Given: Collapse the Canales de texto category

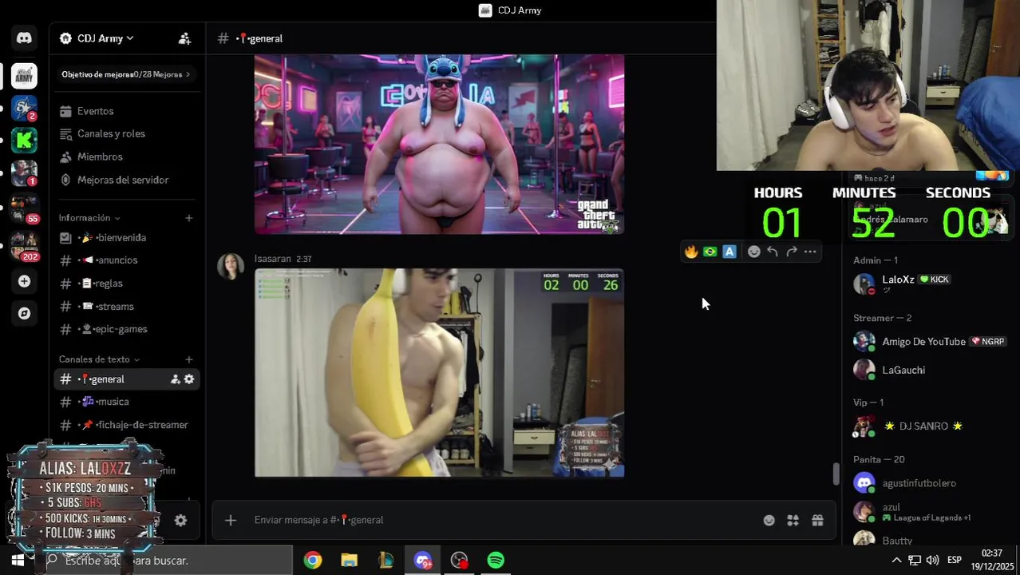Looking at the screenshot, I should [99, 359].
